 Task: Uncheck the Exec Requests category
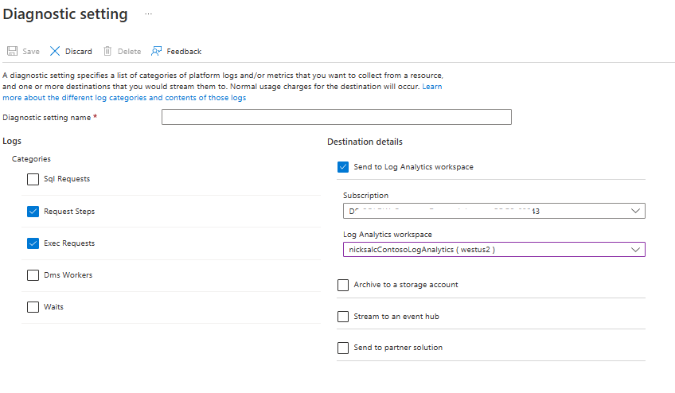(33, 243)
